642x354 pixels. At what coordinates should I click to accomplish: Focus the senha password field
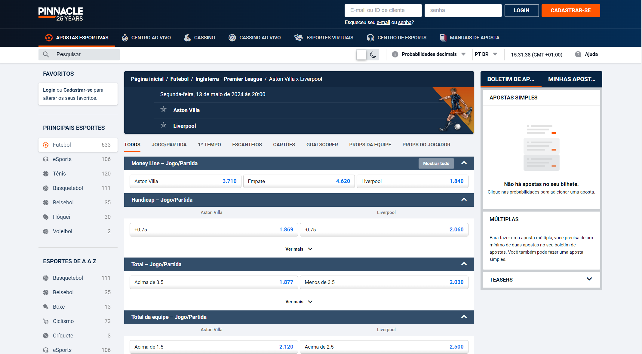(x=463, y=11)
